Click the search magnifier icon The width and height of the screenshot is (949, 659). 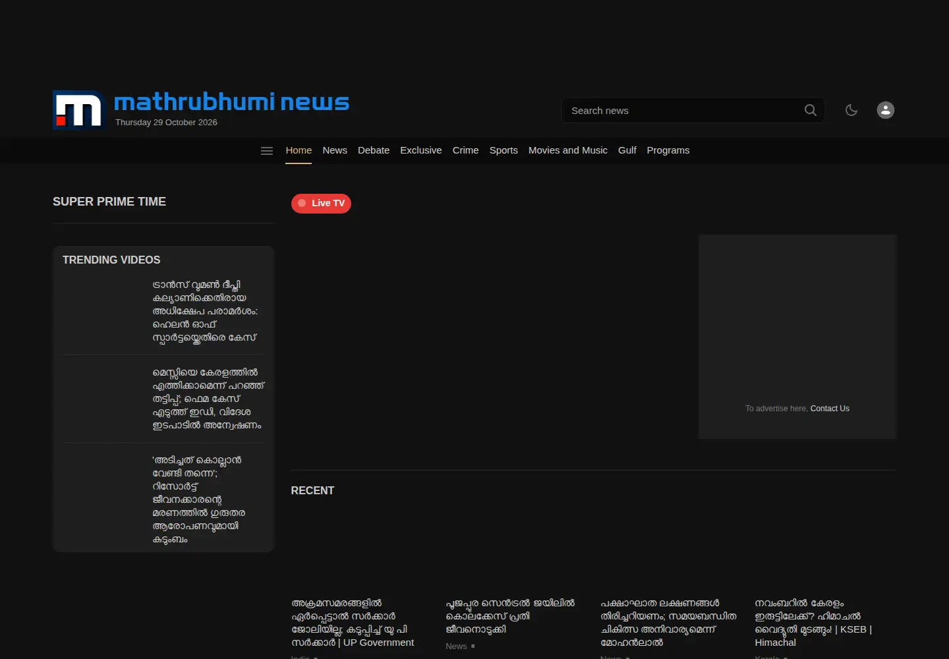click(x=811, y=110)
